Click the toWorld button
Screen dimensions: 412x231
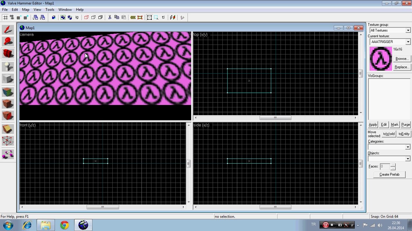click(389, 134)
